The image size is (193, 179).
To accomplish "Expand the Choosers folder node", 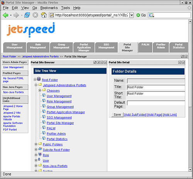I will (40, 90).
